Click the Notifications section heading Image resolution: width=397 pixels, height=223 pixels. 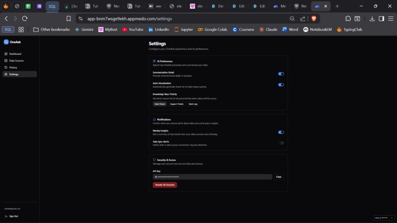click(x=164, y=120)
